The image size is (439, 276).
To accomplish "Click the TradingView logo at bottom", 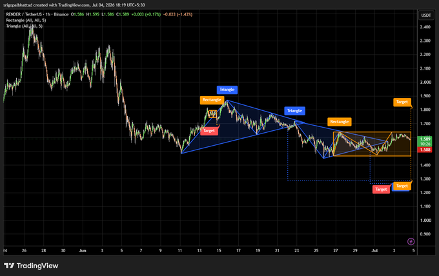I will pos(31,266).
